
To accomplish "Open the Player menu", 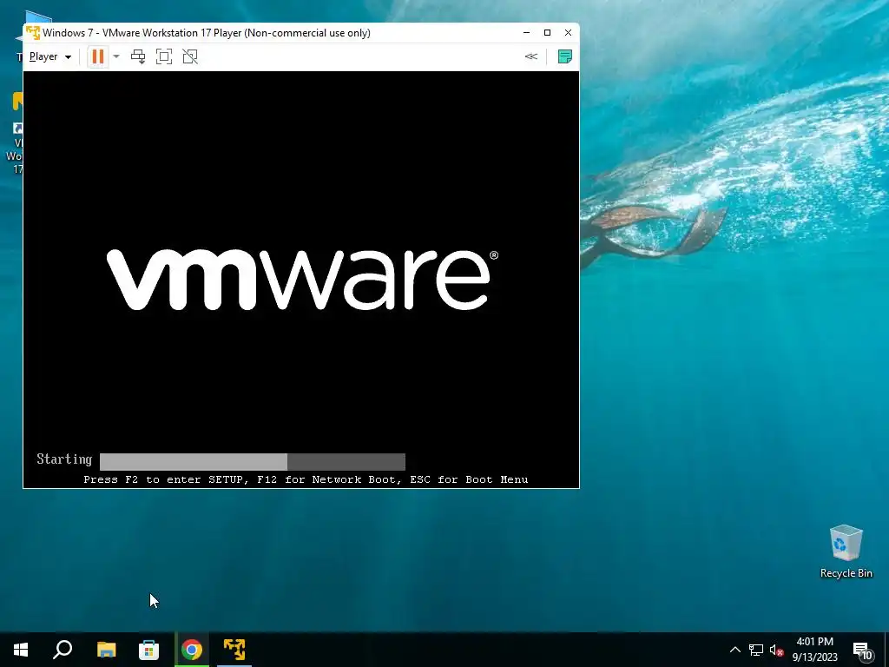I will [x=49, y=56].
